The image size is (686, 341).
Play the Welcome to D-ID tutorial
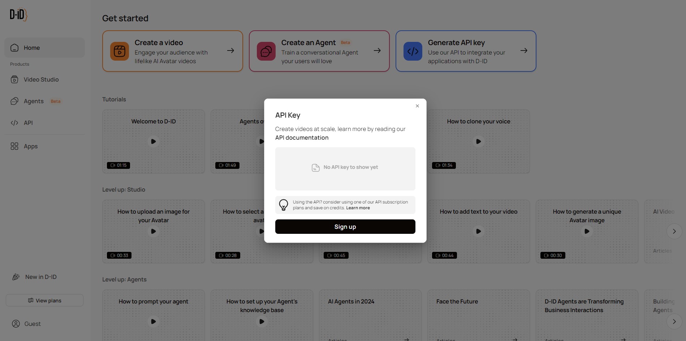point(154,141)
